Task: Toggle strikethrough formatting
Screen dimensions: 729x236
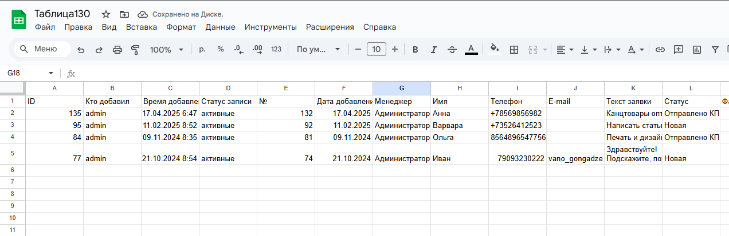Action: click(x=452, y=50)
